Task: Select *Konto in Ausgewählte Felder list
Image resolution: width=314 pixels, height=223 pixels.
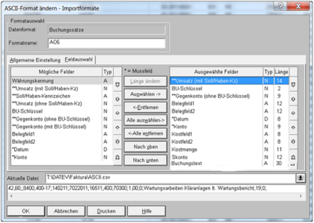Action: coord(229,127)
